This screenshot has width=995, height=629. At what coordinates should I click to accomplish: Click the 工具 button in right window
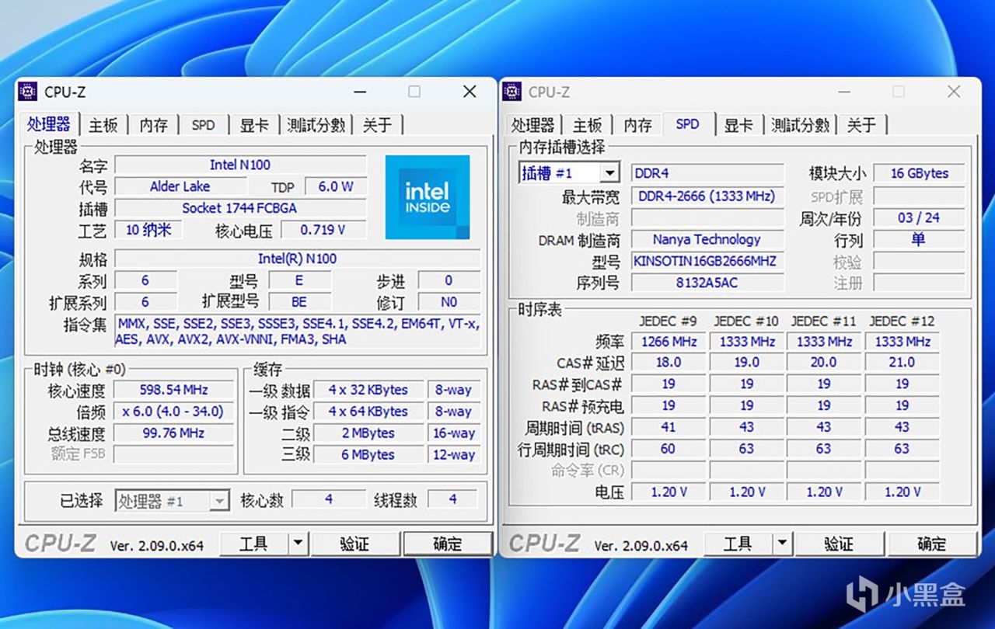pos(738,544)
